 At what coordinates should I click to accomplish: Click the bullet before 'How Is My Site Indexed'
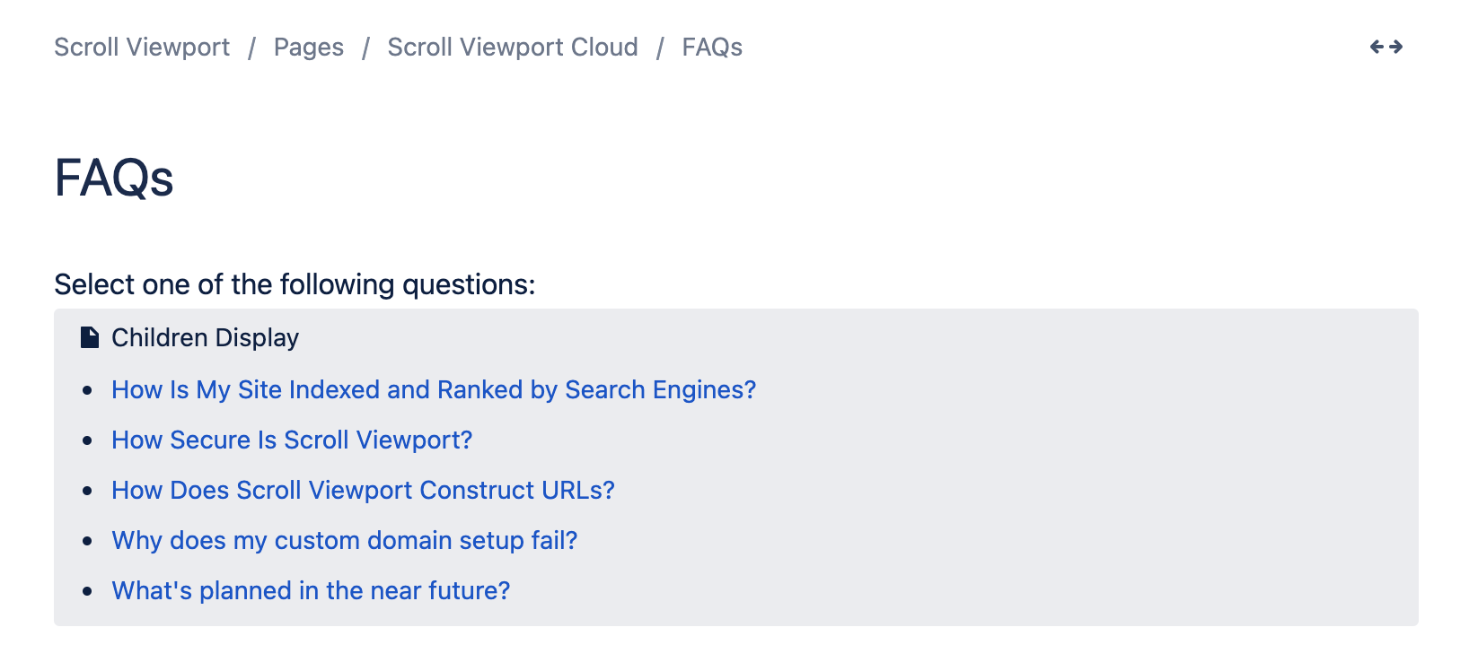pos(87,390)
